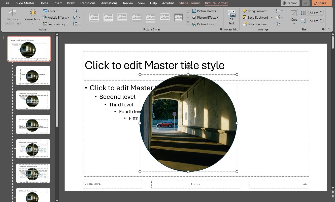Open the Transparency options
Image resolution: width=335 pixels, height=202 pixels.
point(55,24)
